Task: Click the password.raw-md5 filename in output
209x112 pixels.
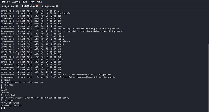Action: coord(11,105)
